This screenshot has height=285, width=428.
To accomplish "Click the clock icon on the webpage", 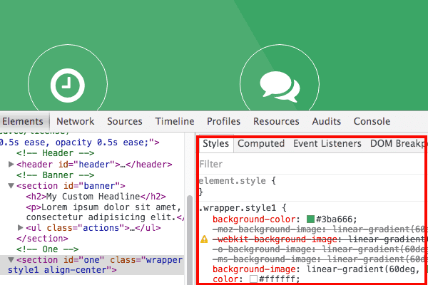I will (68, 85).
